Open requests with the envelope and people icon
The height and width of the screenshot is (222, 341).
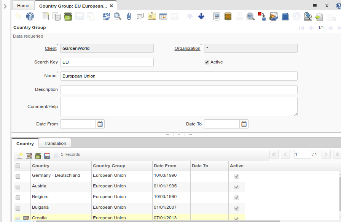[274, 16]
